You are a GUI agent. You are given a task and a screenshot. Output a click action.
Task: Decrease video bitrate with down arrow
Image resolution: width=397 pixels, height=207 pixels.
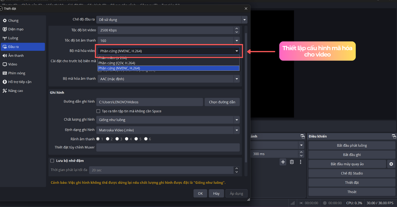coord(236,32)
